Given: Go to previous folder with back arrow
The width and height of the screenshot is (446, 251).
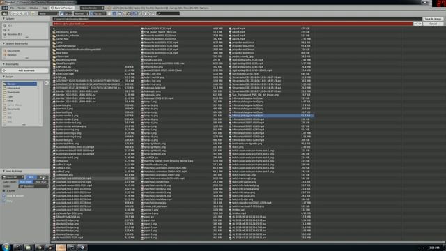Looking at the screenshot, I should coord(13,13).
